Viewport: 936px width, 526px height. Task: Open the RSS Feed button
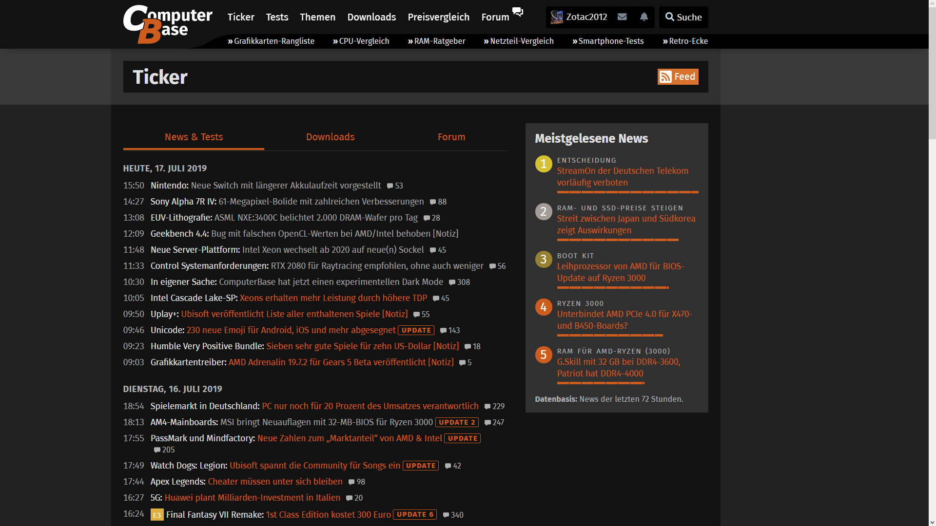tap(678, 76)
